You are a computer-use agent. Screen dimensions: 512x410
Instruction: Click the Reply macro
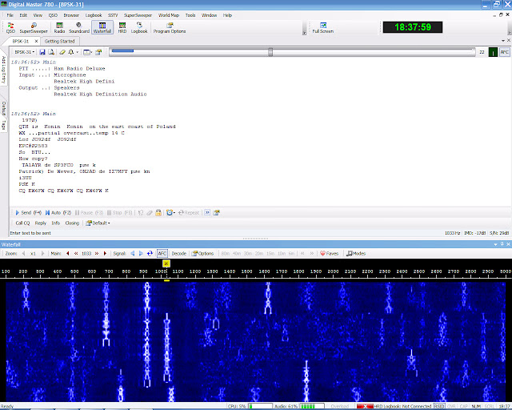[x=41, y=223]
